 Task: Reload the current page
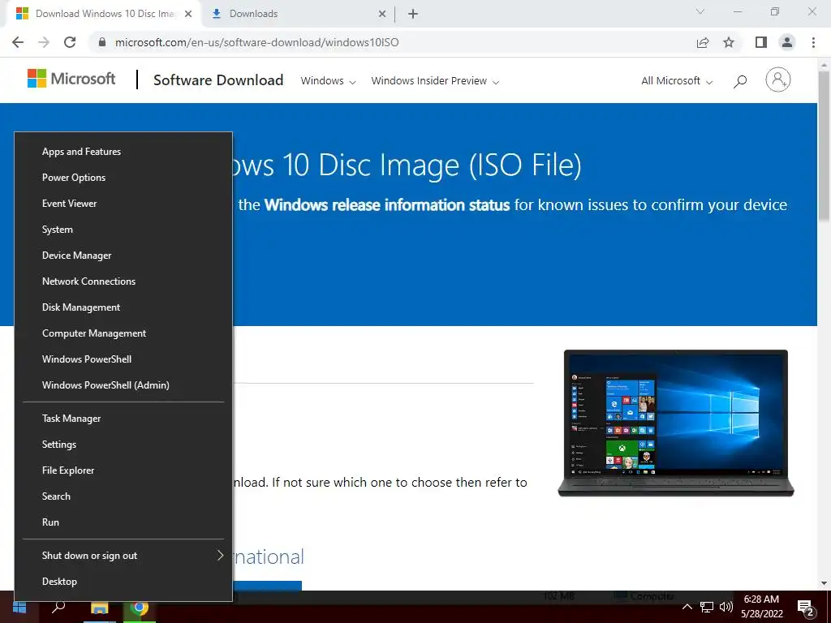pyautogui.click(x=70, y=42)
